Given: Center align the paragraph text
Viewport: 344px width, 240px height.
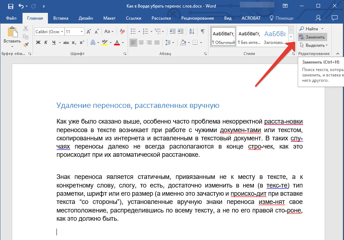Looking at the screenshot, I should coord(141,42).
